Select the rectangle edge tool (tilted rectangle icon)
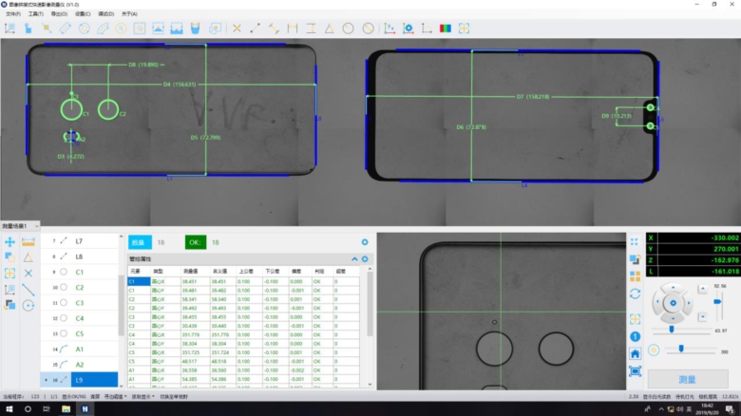Screen dimensions: 741x416 coord(66,28)
